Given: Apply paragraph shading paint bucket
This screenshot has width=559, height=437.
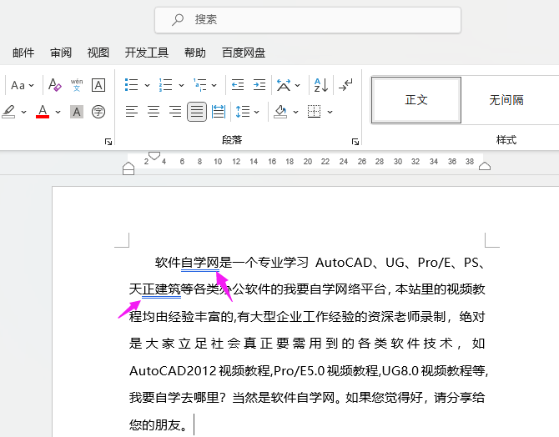Looking at the screenshot, I should (x=280, y=112).
